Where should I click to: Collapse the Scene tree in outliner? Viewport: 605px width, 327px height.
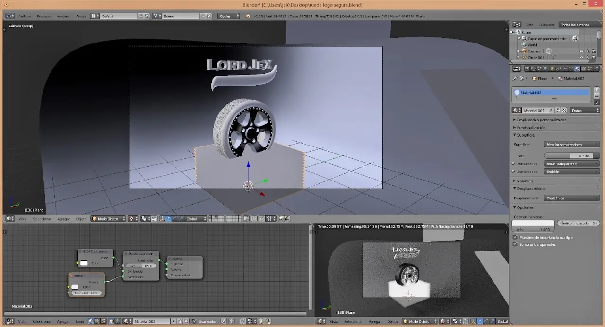click(x=511, y=32)
